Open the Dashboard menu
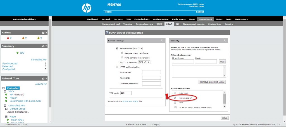 92,19
